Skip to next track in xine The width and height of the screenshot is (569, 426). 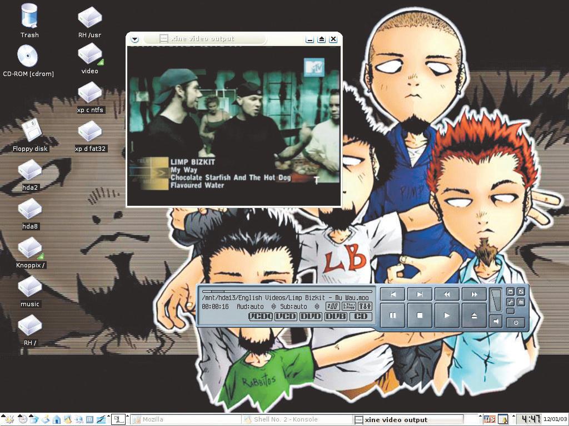click(x=420, y=294)
